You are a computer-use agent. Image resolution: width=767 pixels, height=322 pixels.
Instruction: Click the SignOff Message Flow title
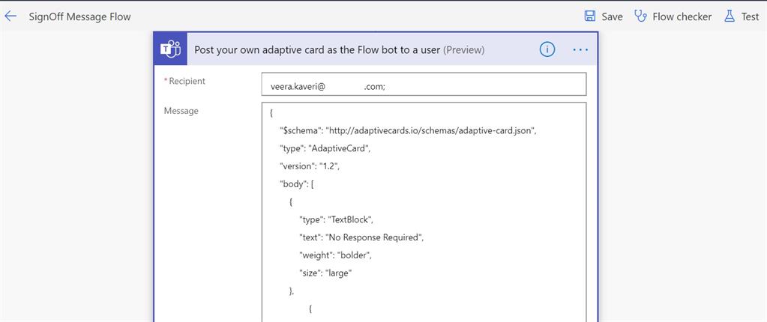79,16
